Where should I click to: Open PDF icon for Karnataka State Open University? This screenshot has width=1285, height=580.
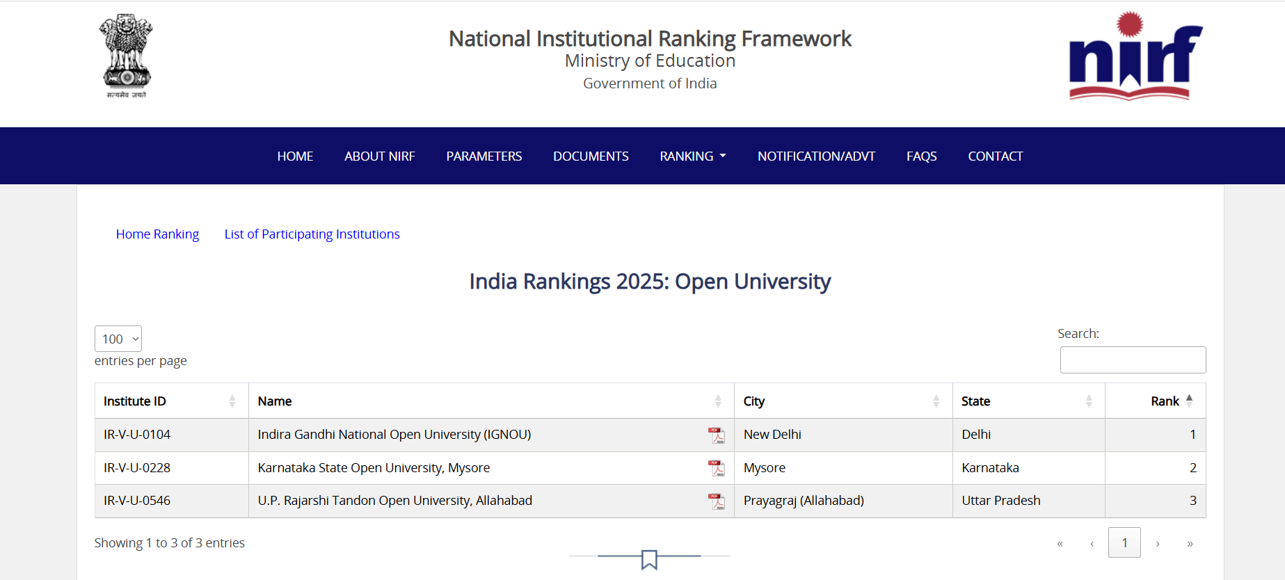tap(716, 468)
